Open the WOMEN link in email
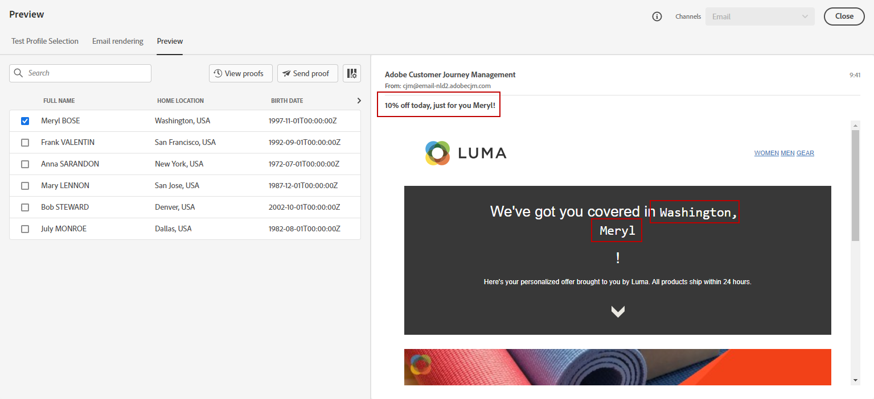 point(766,153)
